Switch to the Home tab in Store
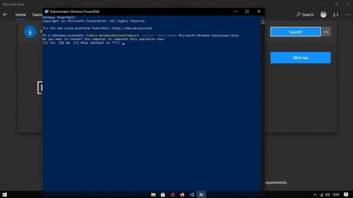 click(21, 15)
